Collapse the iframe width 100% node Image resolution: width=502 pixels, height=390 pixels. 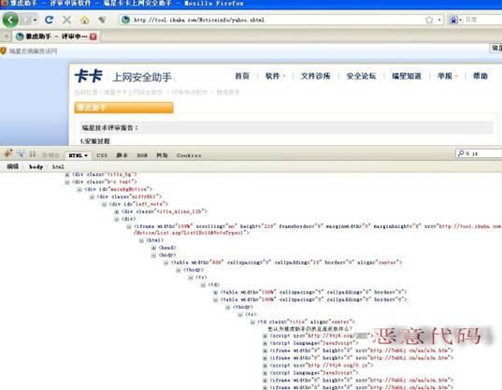pyautogui.click(x=129, y=226)
